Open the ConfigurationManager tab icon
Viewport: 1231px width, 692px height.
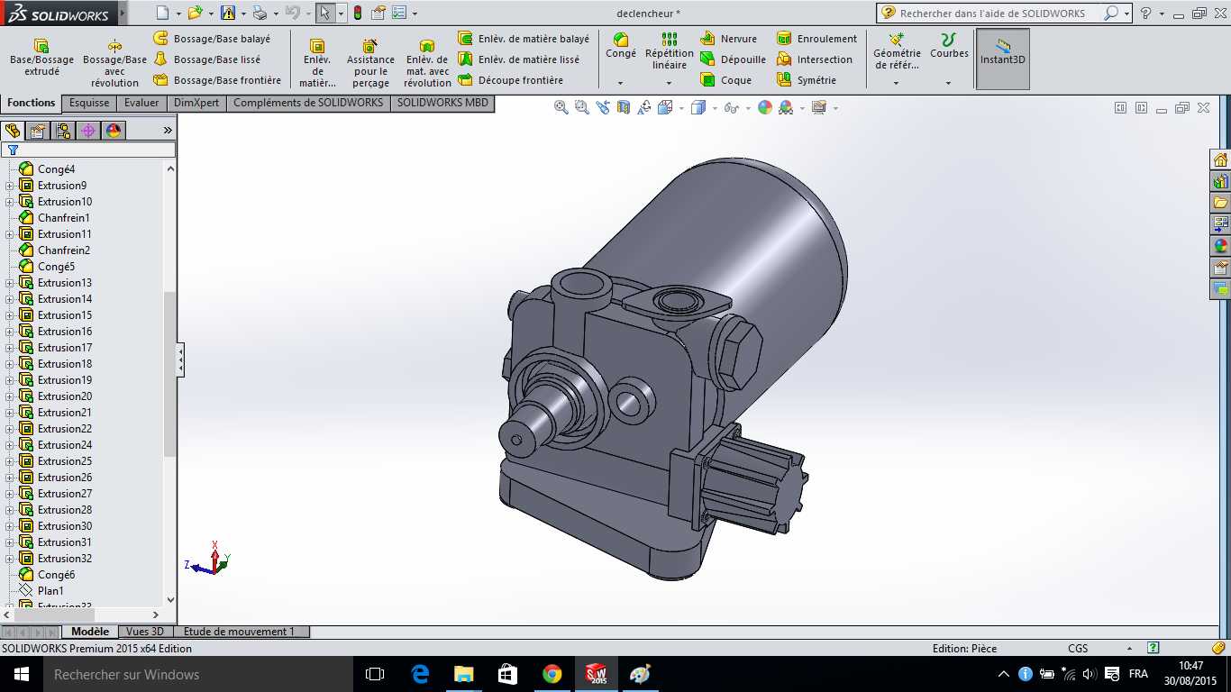63,131
